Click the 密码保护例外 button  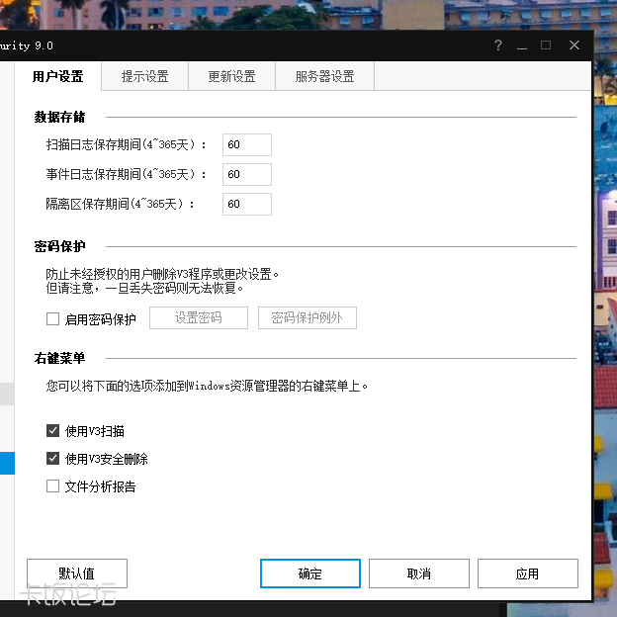[308, 318]
